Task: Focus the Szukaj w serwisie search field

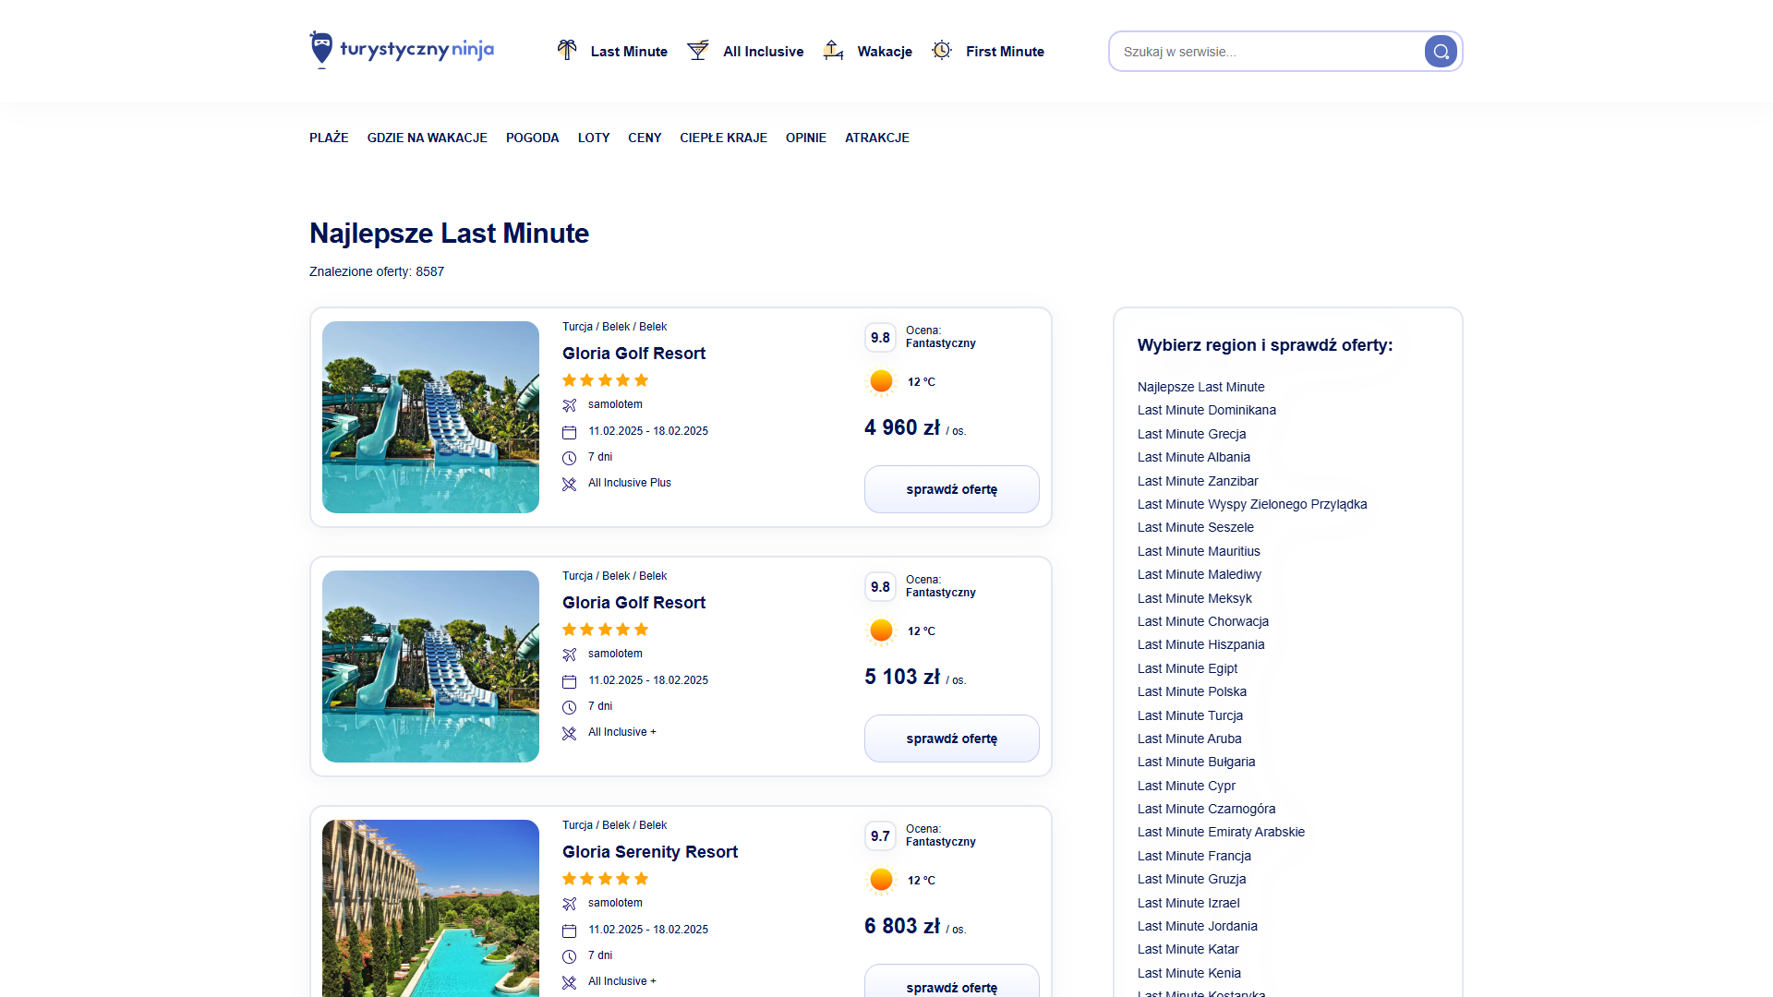Action: [1265, 52]
